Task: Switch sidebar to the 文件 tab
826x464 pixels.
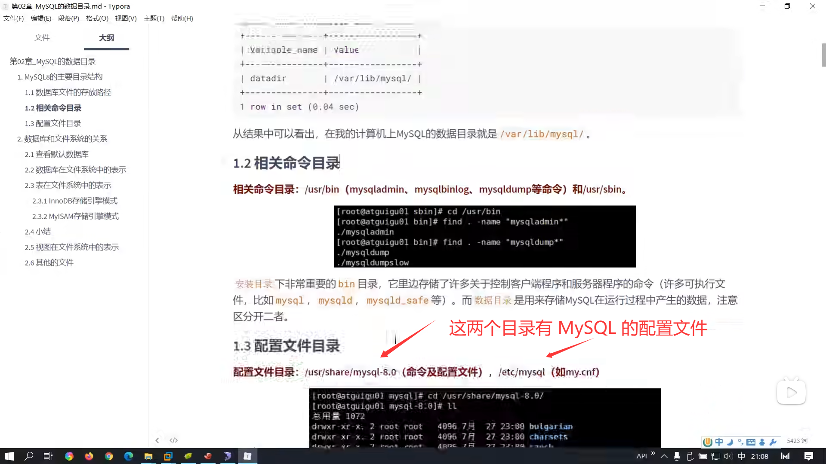Action: coord(42,38)
